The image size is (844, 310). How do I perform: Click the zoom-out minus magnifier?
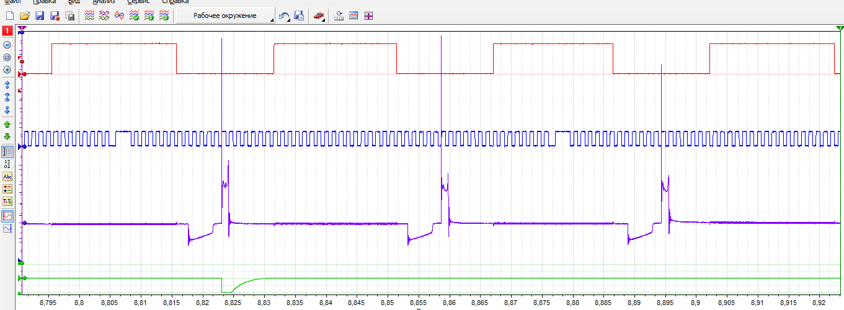pos(7,45)
